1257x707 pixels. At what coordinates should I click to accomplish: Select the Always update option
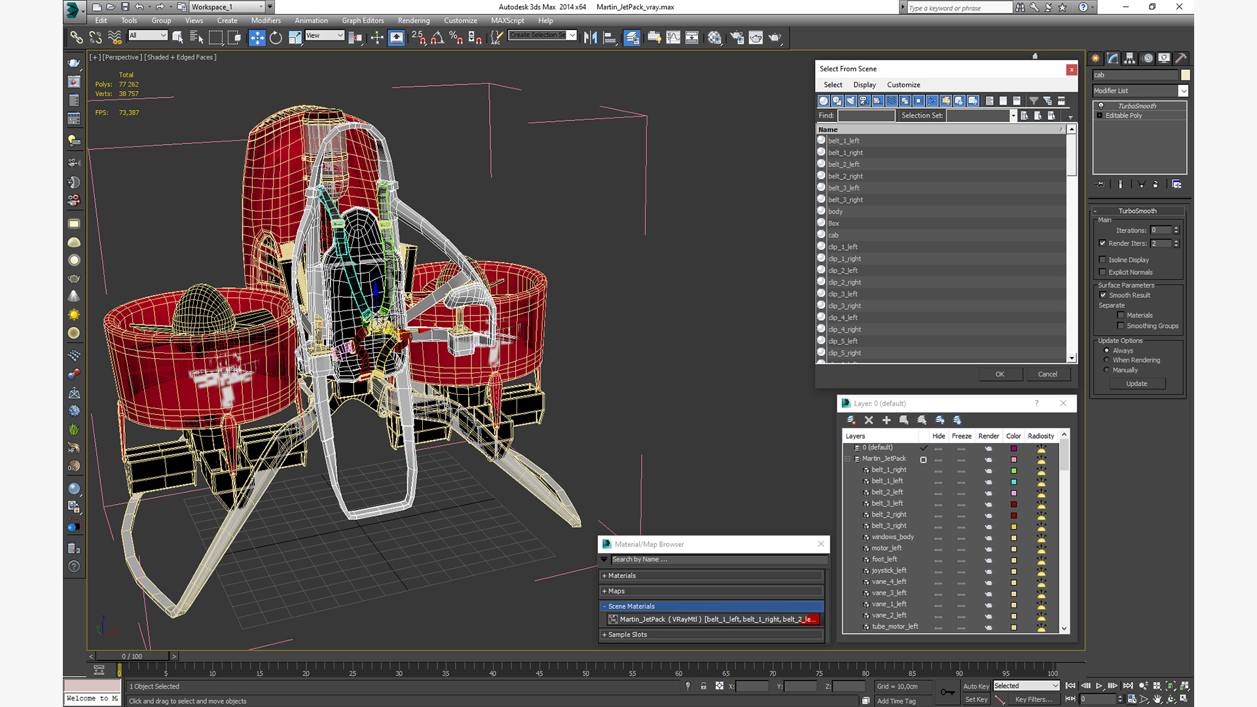pos(1106,351)
